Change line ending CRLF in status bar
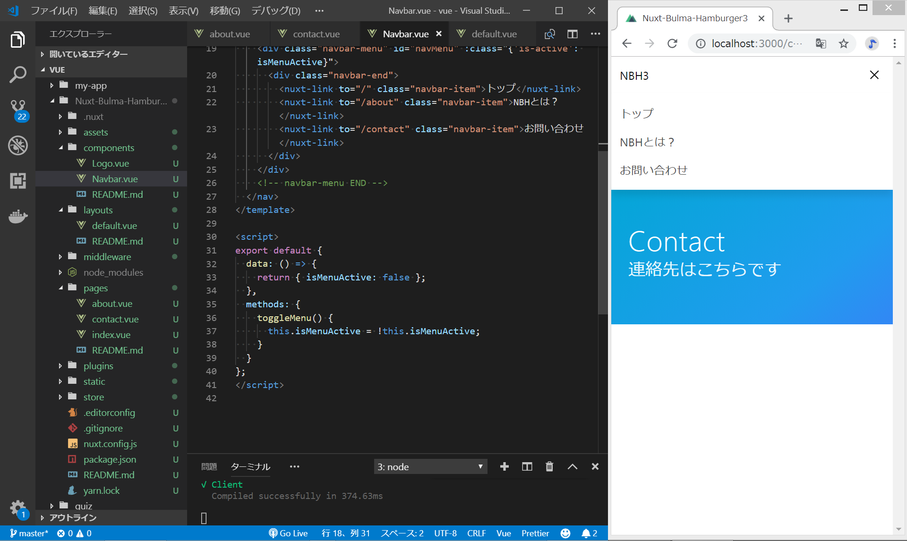 pyautogui.click(x=476, y=533)
